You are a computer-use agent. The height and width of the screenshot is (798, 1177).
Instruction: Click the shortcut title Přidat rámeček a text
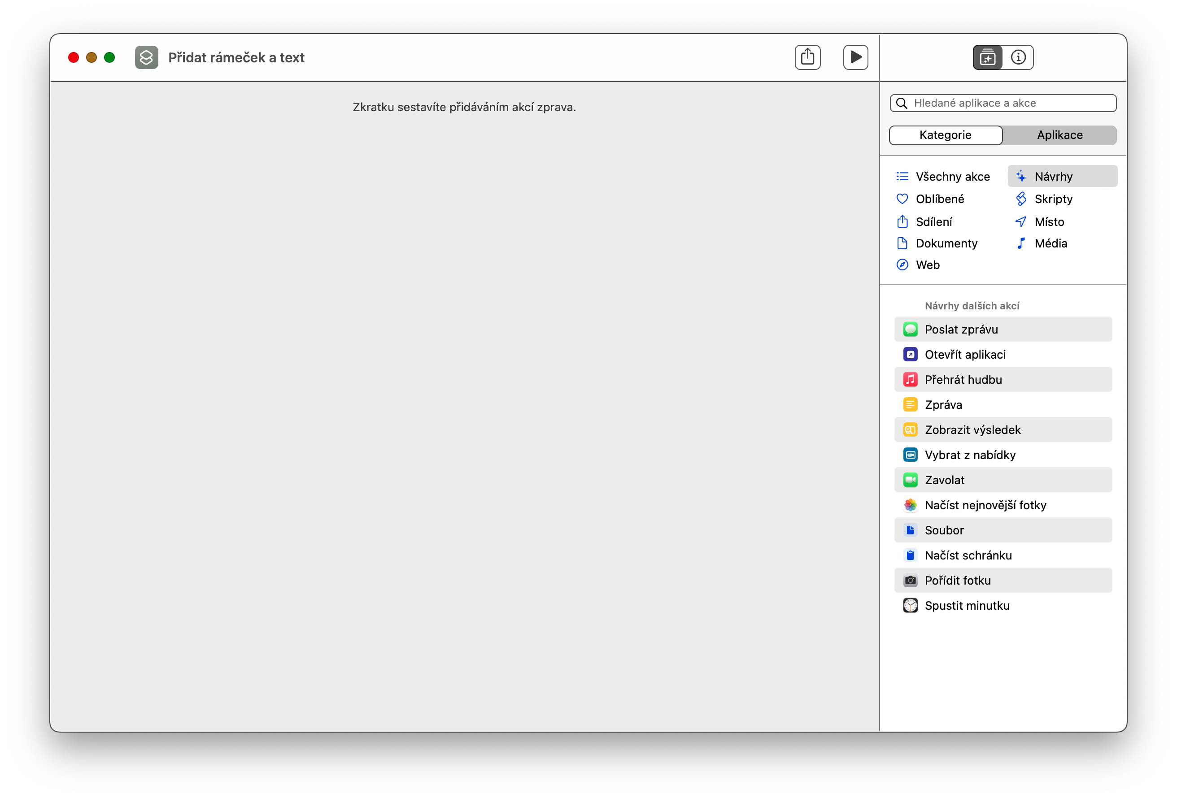(236, 58)
